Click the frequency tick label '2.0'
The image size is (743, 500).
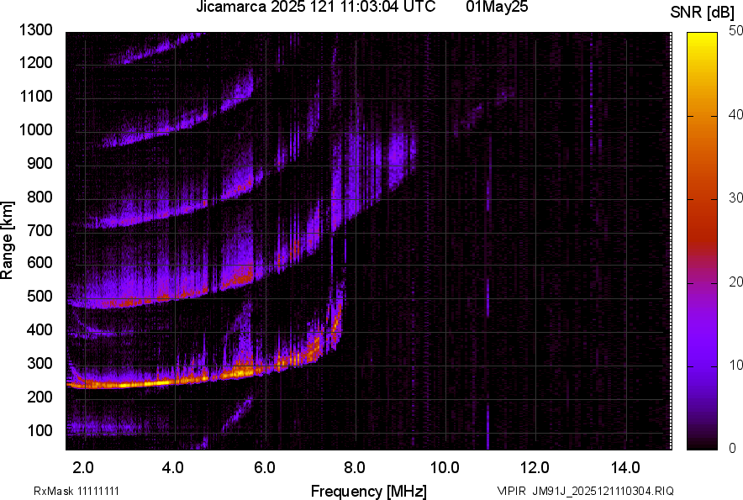point(83,468)
